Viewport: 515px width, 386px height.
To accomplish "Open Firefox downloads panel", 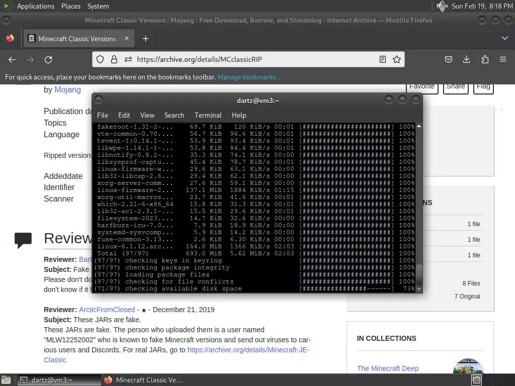I will pyautogui.click(x=466, y=59).
